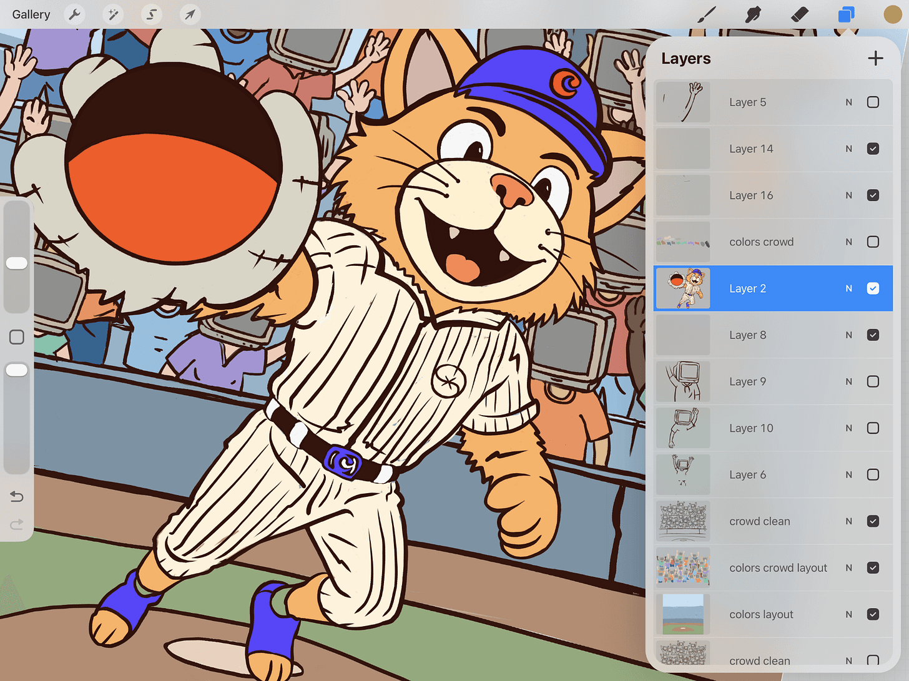Hide the checked crowd clean layer

[x=873, y=521]
